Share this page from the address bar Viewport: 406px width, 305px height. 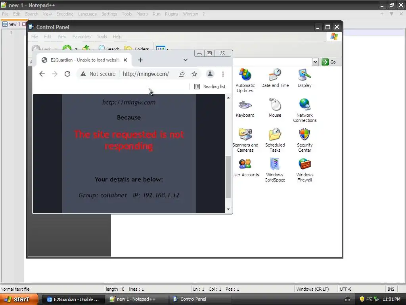(182, 74)
